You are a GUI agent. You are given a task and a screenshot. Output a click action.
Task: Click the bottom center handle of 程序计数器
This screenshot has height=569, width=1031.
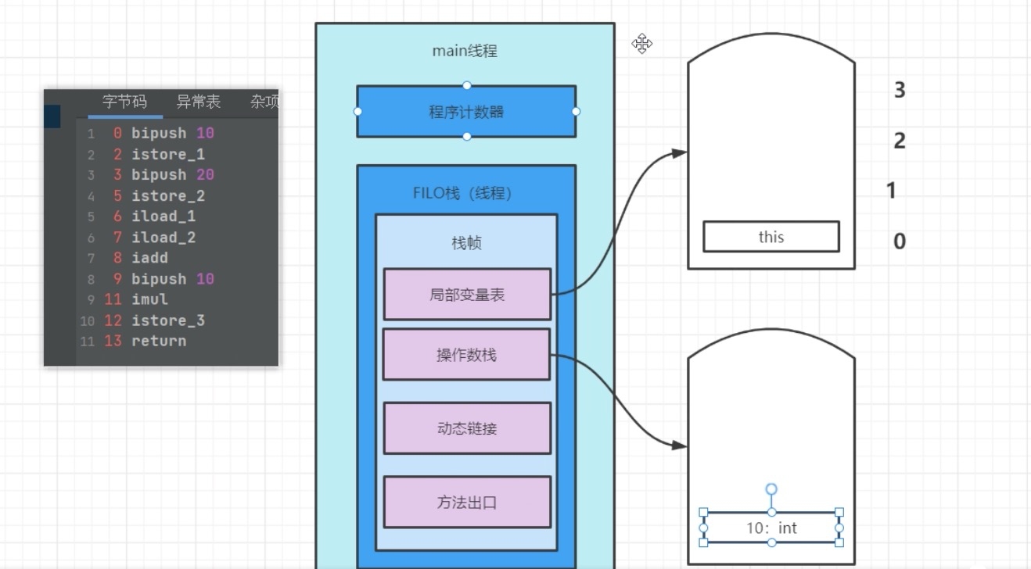point(467,135)
